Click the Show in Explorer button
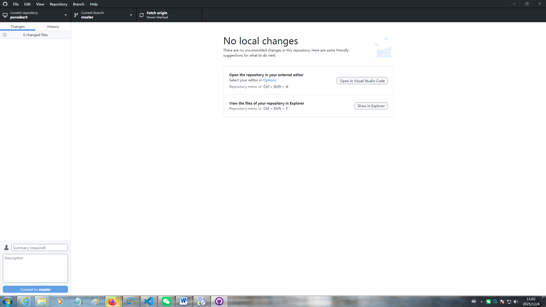The width and height of the screenshot is (546, 307). (371, 106)
